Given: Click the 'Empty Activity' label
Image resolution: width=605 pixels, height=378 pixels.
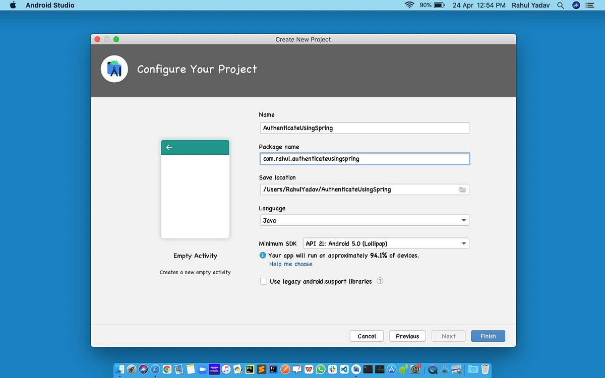Looking at the screenshot, I should coord(195,256).
